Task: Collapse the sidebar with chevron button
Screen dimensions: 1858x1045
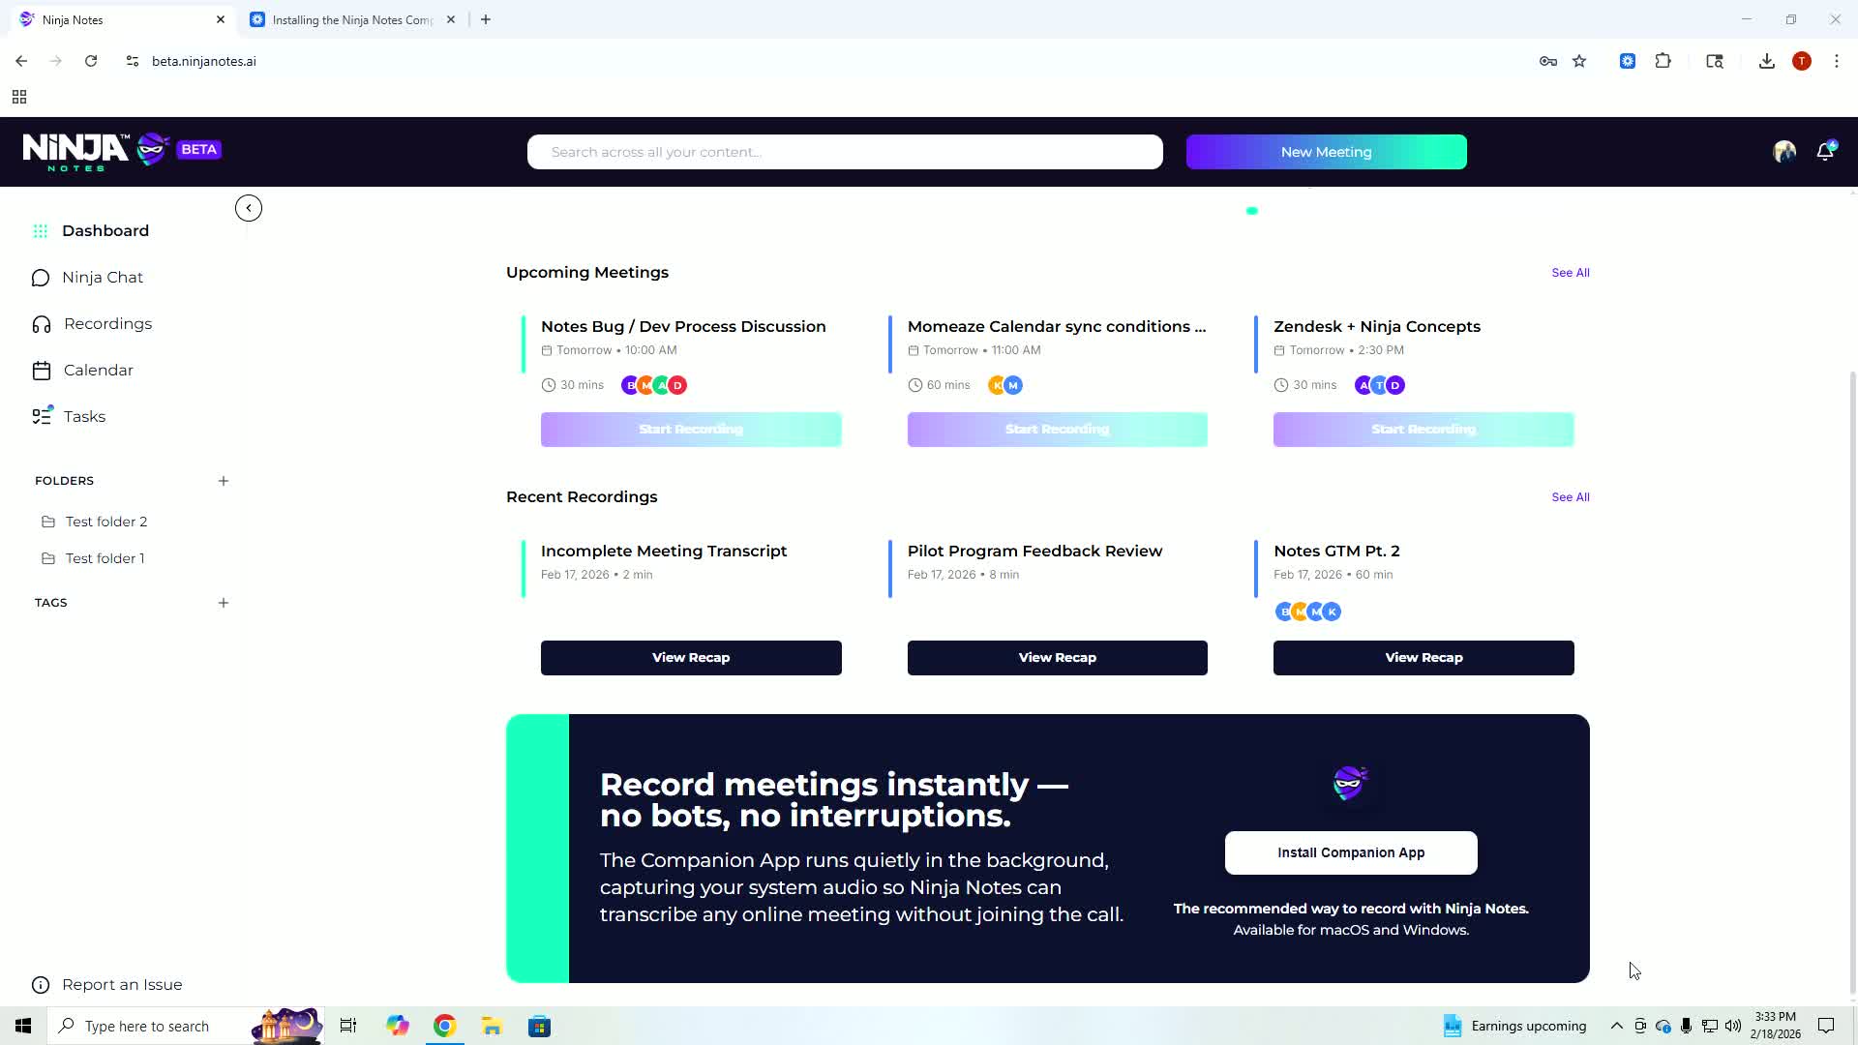Action: pos(249,208)
